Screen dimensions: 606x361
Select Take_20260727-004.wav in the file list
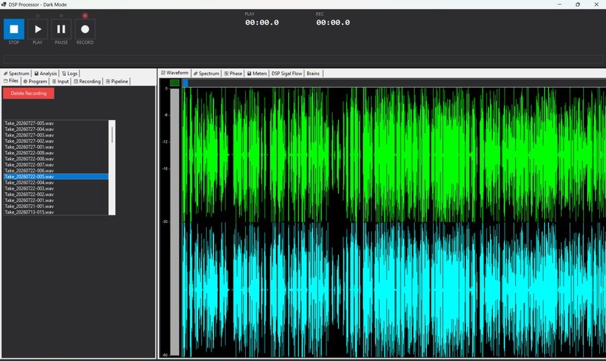pyautogui.click(x=56, y=129)
